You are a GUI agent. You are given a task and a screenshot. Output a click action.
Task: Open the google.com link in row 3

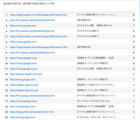point(23,26)
